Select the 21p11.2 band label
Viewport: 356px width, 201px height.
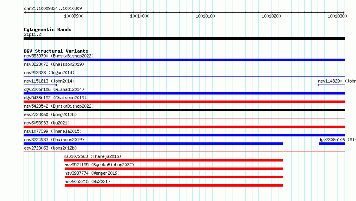click(32, 34)
